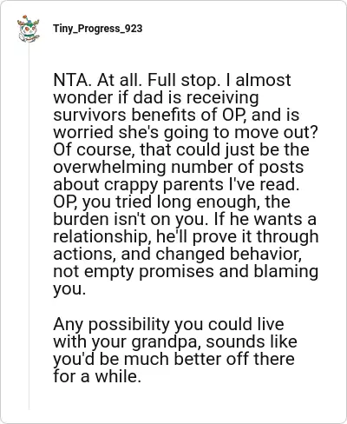Click the line "about crappy parents I've read."
The height and width of the screenshot is (424, 347).
pos(176,184)
